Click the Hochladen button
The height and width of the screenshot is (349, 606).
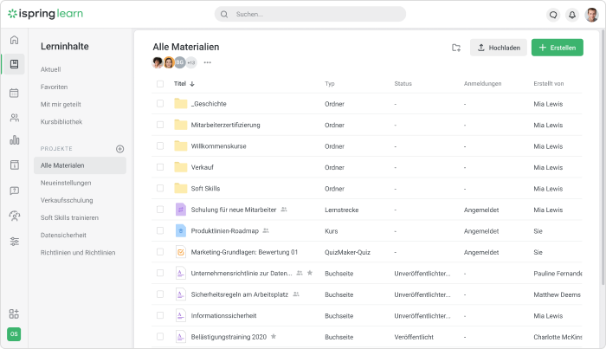pyautogui.click(x=499, y=48)
